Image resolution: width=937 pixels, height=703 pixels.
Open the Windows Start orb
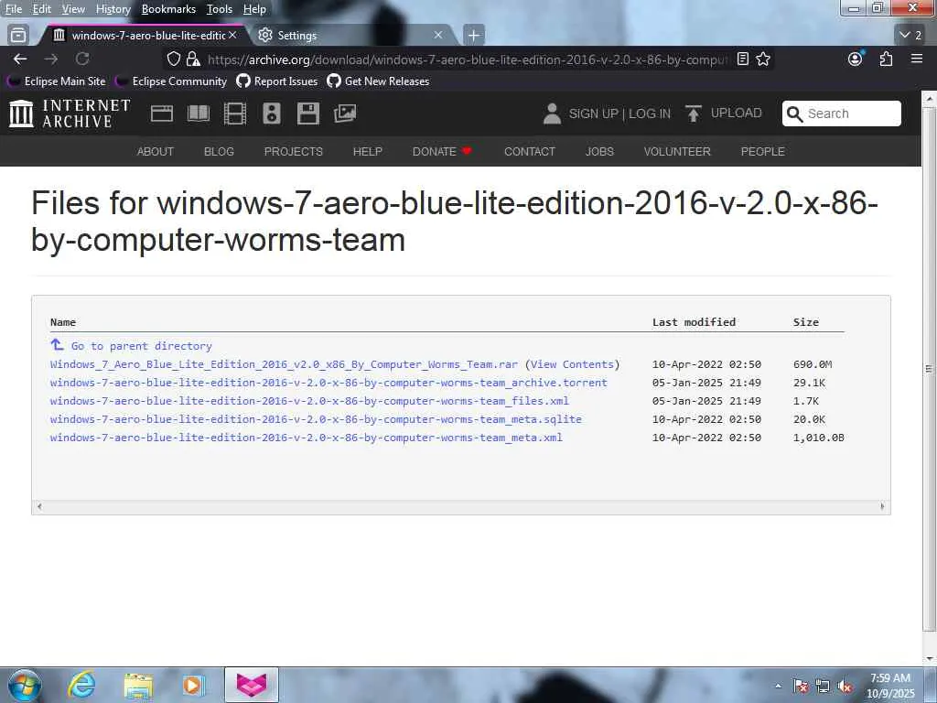[x=25, y=685]
